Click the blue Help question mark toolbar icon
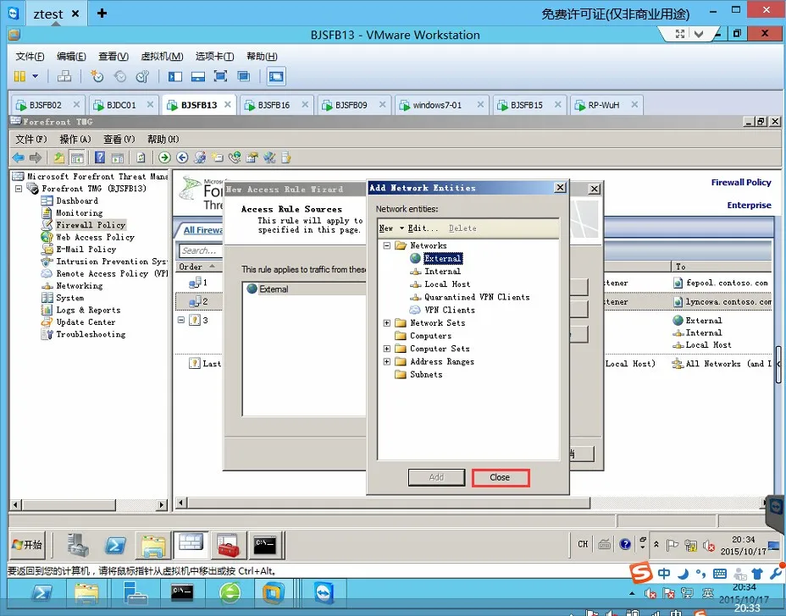This screenshot has height=616, width=786. (100, 157)
